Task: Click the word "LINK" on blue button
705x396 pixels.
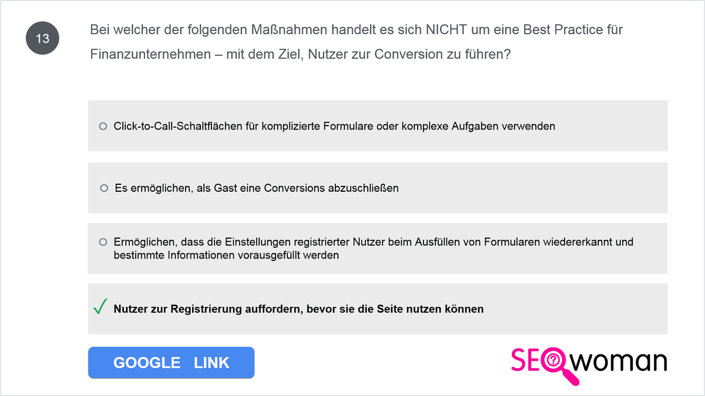Action: click(x=211, y=363)
